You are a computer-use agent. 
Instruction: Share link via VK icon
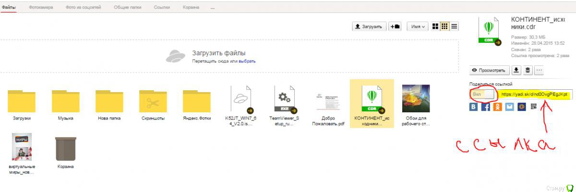474,107
